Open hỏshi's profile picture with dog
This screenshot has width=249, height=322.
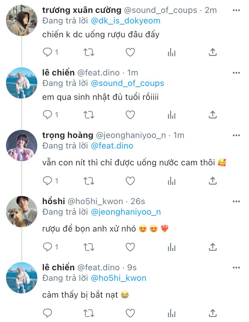22,211
